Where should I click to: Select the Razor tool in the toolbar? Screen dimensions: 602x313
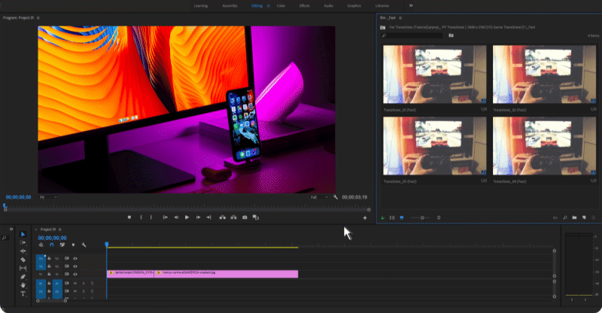coord(23,260)
